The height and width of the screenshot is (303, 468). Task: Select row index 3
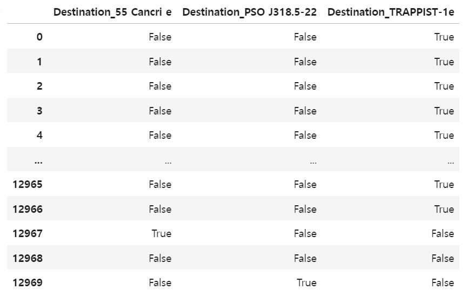click(x=39, y=111)
